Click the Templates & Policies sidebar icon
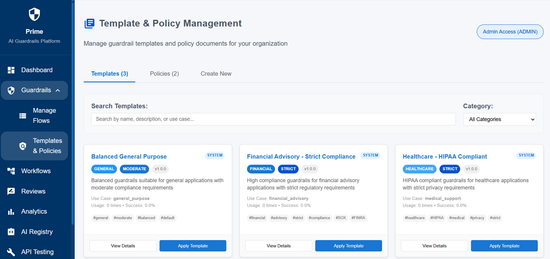This screenshot has width=550, height=259. (x=23, y=146)
